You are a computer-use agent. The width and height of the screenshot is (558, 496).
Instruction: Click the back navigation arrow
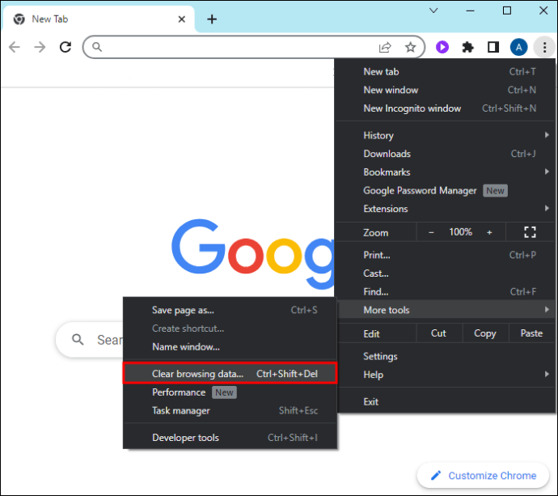coord(15,47)
